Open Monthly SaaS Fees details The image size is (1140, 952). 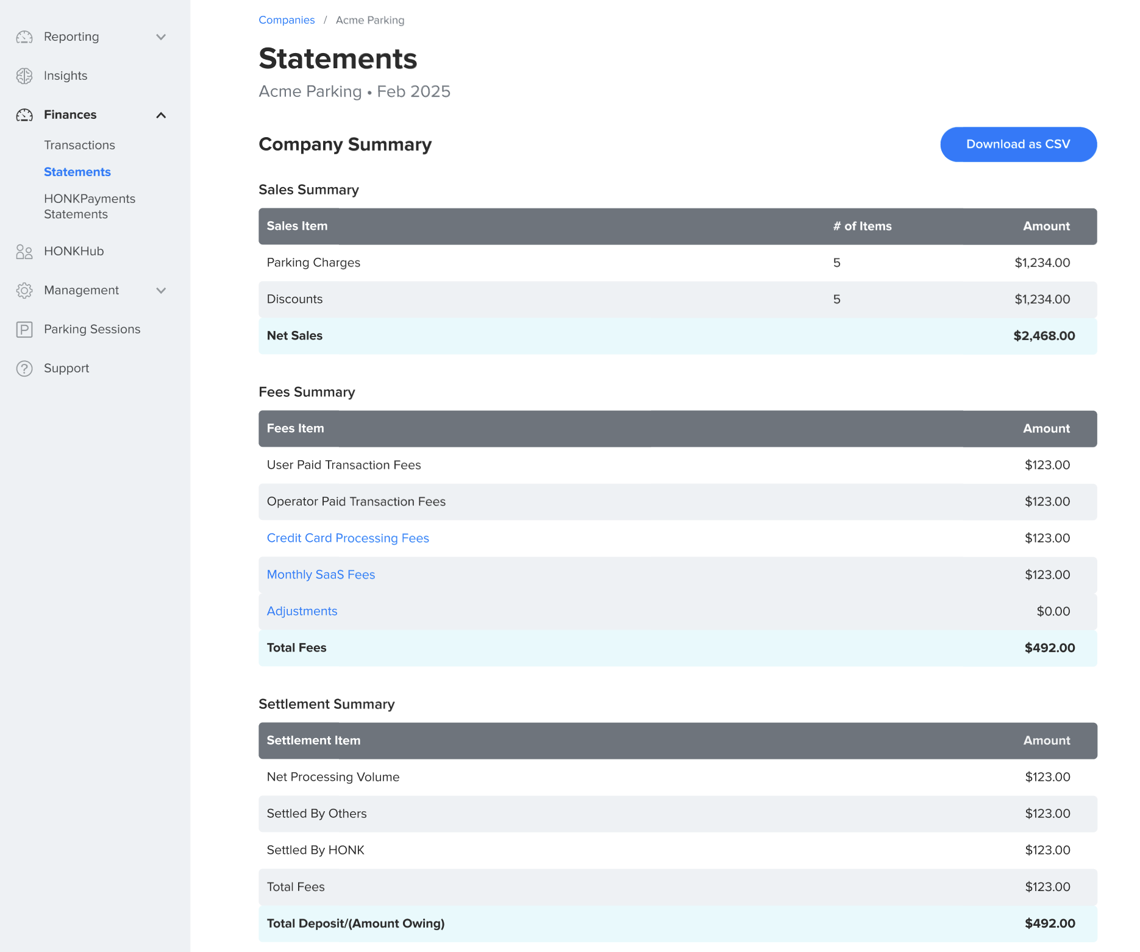tap(321, 575)
